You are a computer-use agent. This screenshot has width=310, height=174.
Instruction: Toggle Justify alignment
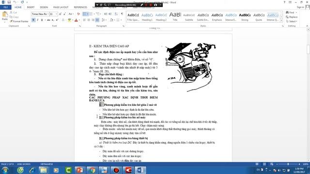(x=97, y=20)
